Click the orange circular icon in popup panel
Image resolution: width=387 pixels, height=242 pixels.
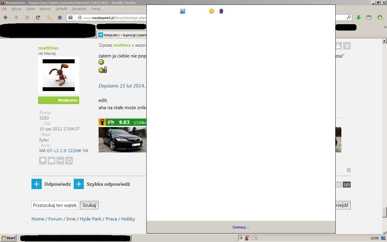tap(212, 11)
